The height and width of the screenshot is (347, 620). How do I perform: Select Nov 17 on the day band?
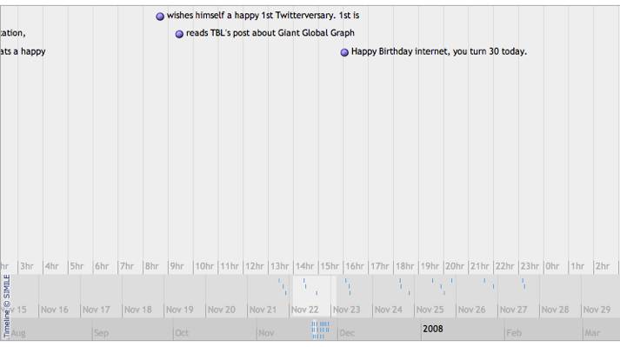pyautogui.click(x=96, y=310)
